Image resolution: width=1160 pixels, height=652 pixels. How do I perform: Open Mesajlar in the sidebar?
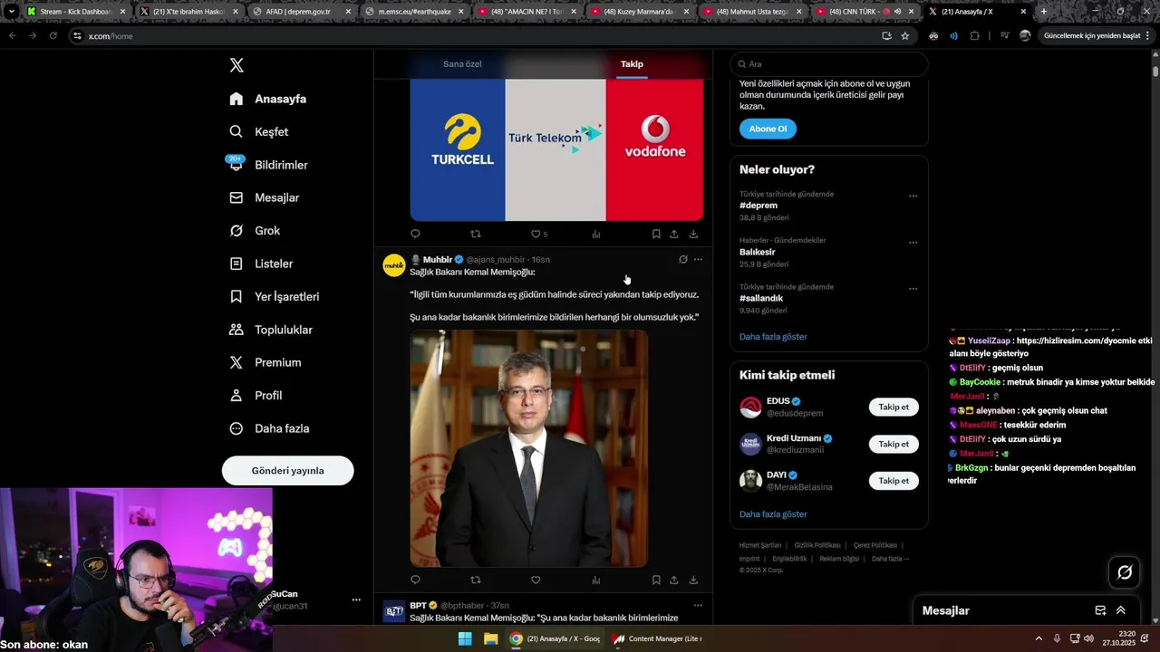tap(265, 197)
